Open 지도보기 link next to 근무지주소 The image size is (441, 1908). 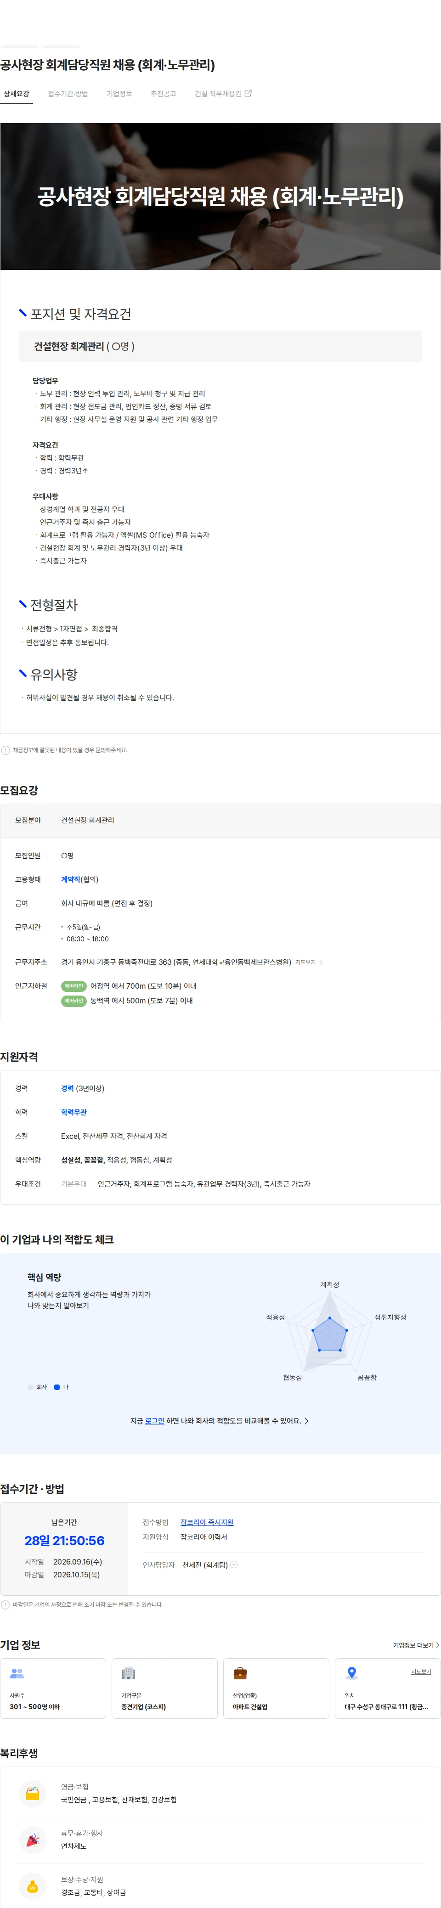pos(305,962)
